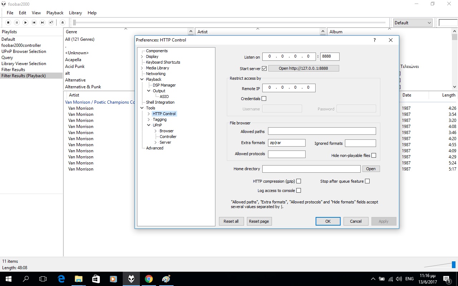Open the Edit menu
458x286 pixels.
[x=23, y=13]
